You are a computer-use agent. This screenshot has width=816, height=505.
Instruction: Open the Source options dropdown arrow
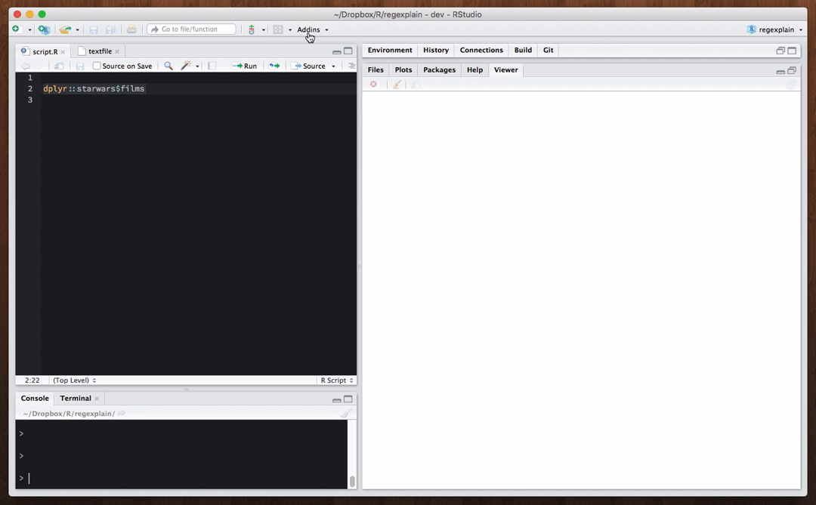334,66
